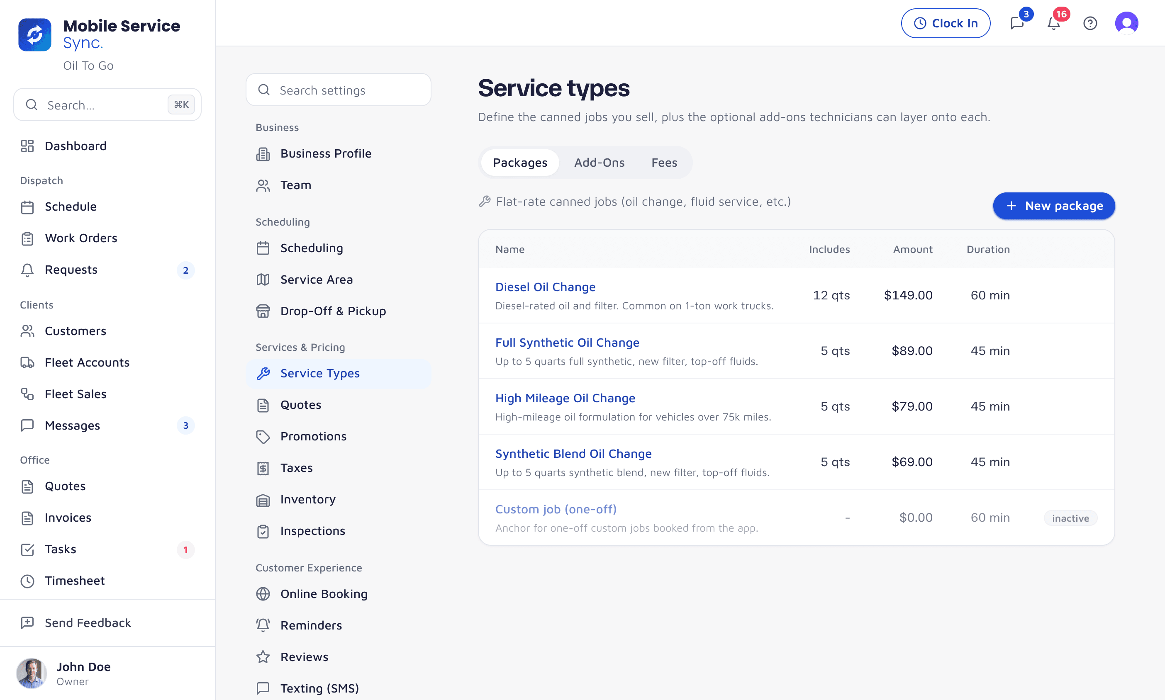Viewport: 1165px width, 700px height.
Task: Click the Reminders bell icon
Action: click(x=263, y=625)
